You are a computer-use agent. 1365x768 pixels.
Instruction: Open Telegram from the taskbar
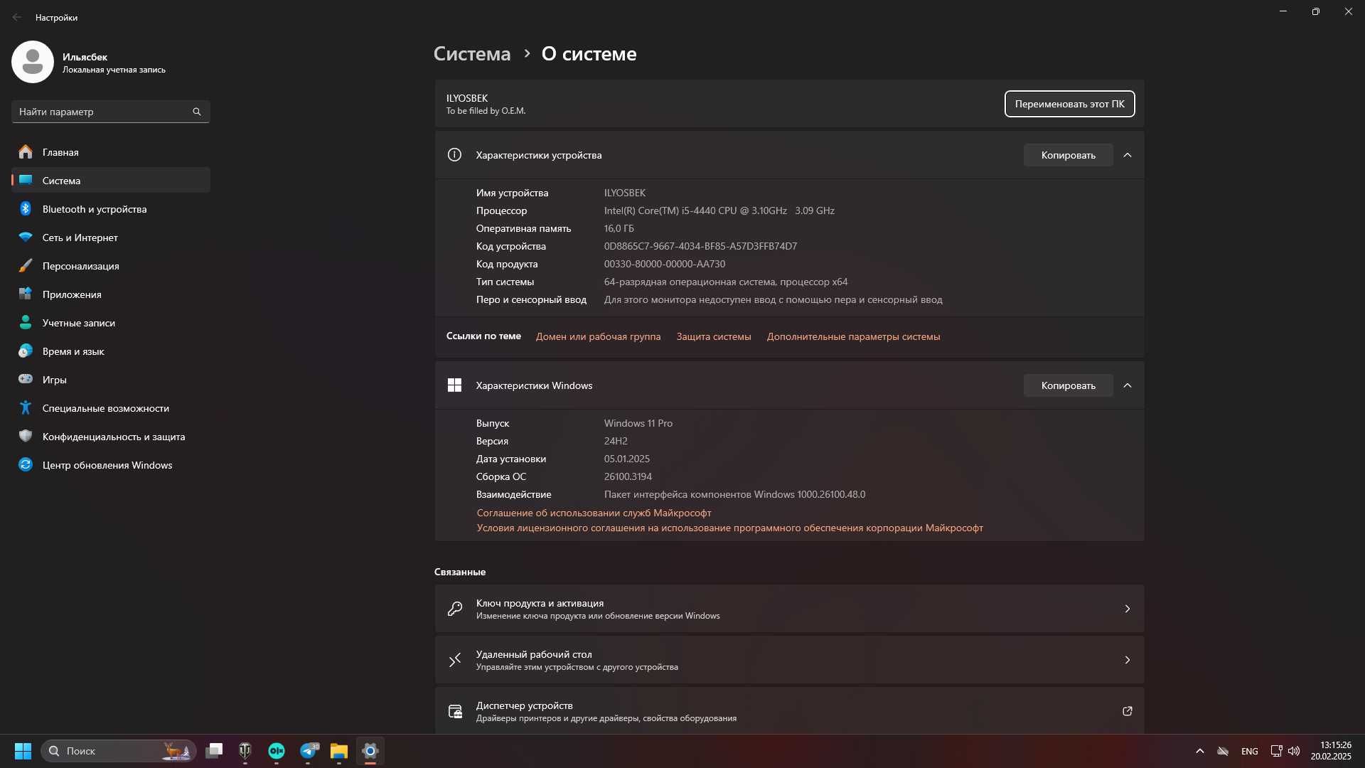click(x=309, y=751)
